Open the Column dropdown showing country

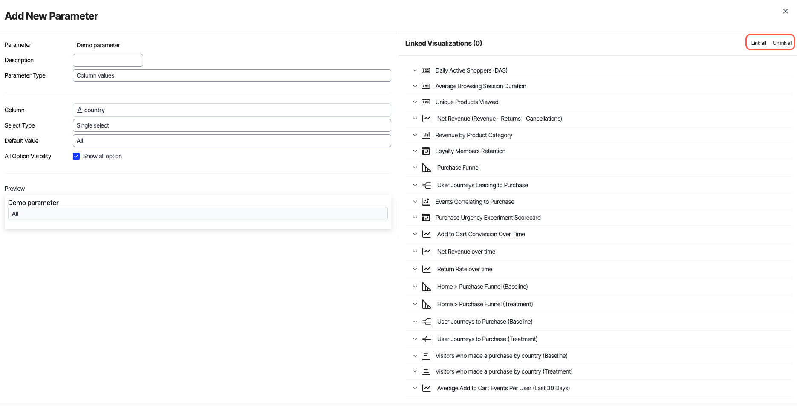[x=232, y=110]
